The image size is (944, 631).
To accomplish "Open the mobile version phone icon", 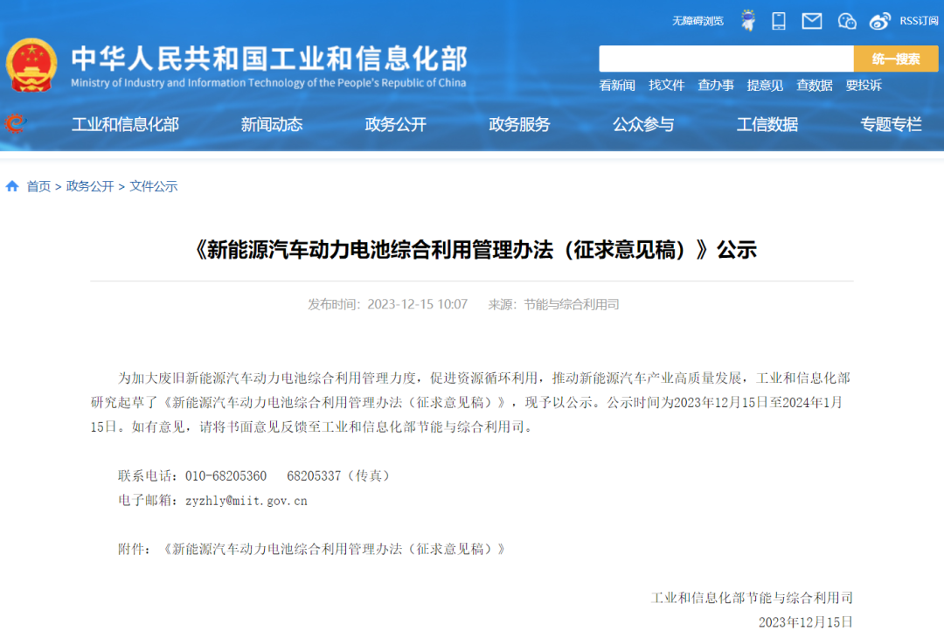I will [x=779, y=21].
